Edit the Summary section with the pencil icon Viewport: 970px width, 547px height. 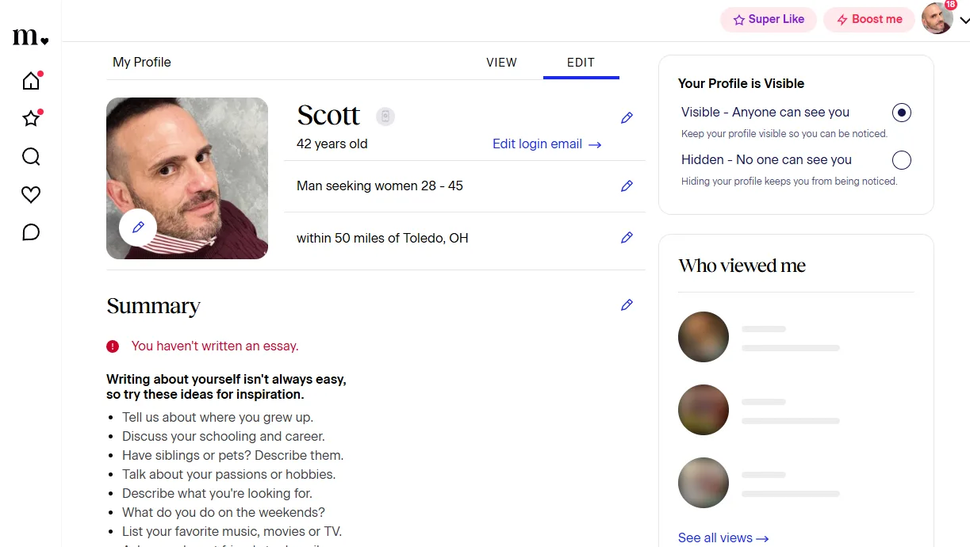coord(627,305)
